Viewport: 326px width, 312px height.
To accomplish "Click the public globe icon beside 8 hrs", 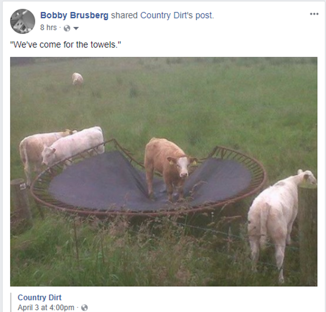I will click(x=67, y=28).
